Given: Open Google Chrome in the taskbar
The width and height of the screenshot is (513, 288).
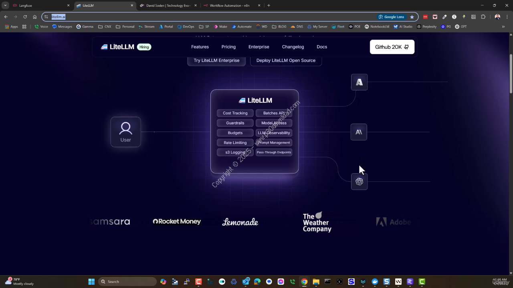Looking at the screenshot, I should 304,282.
